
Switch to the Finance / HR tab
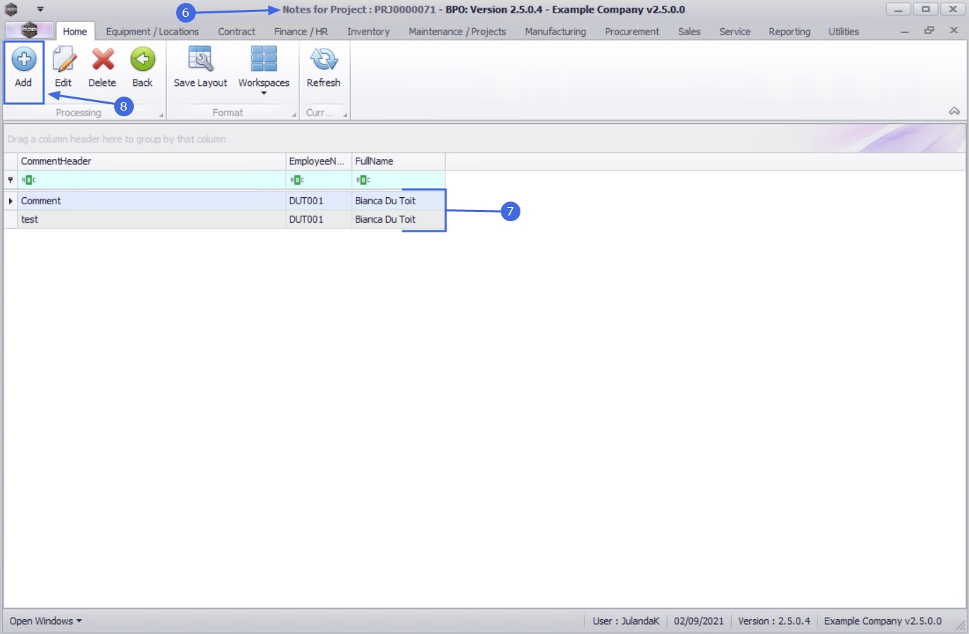(x=301, y=32)
